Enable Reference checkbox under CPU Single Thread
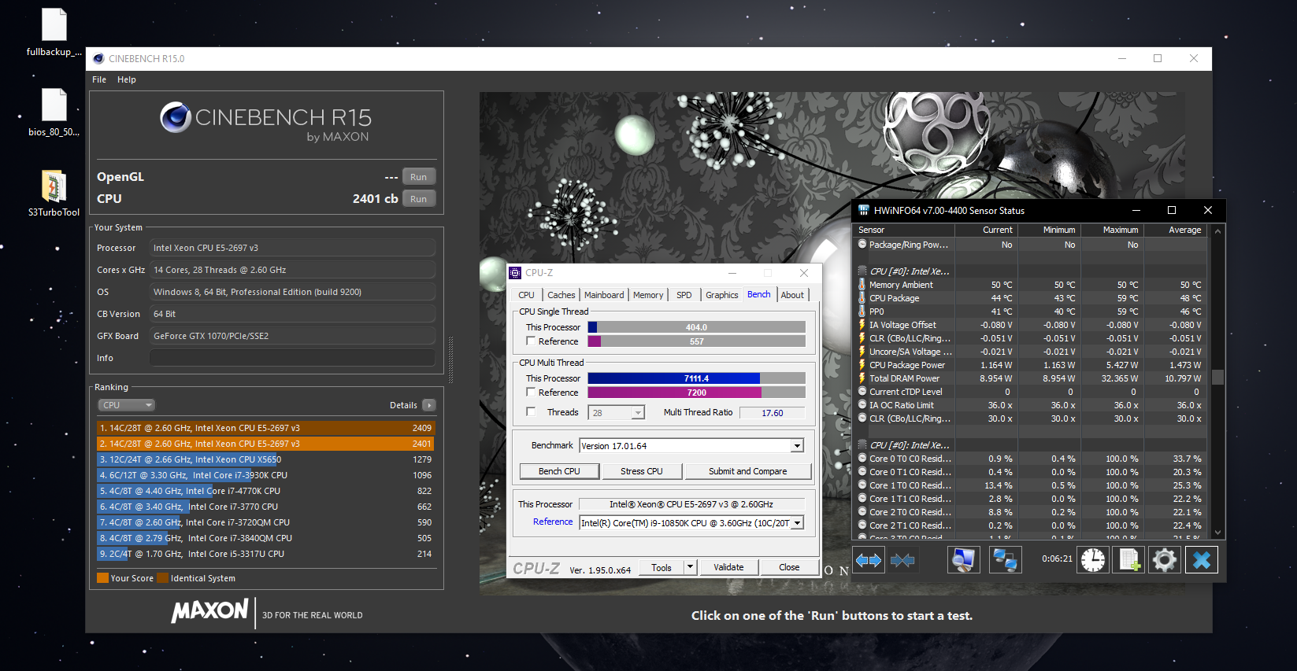The width and height of the screenshot is (1297, 671). tap(531, 341)
